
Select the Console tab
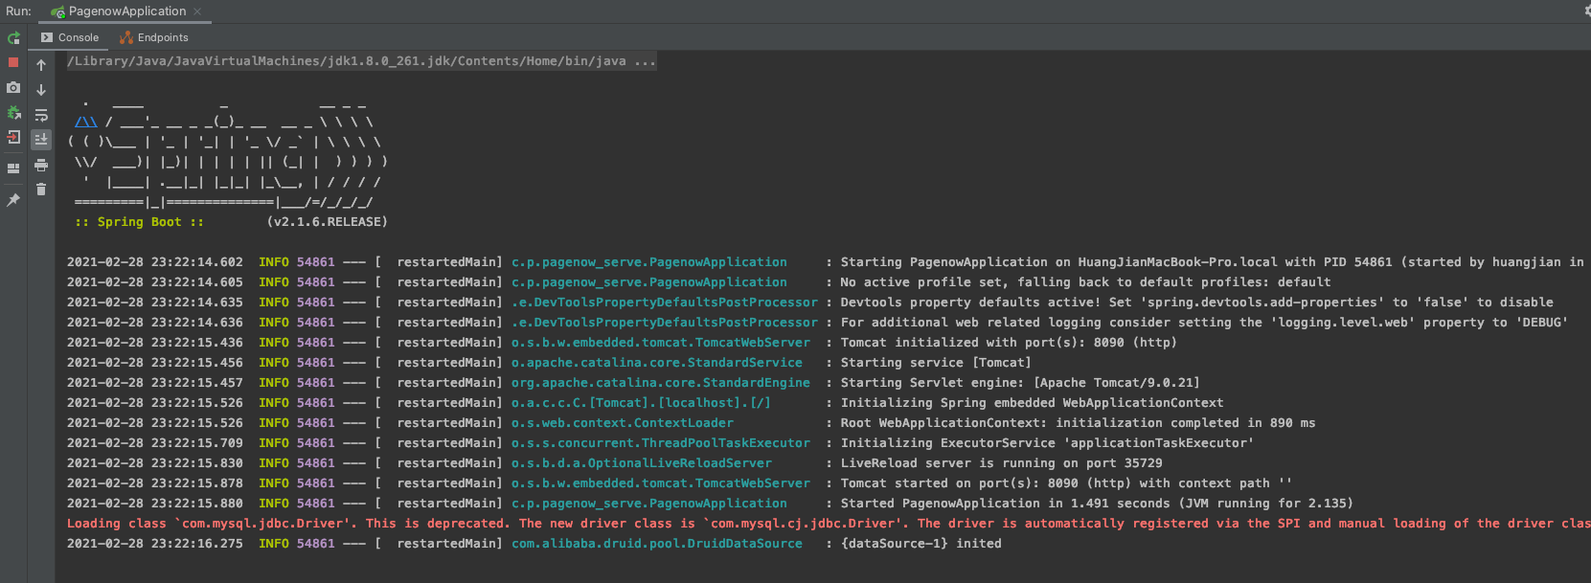click(70, 37)
